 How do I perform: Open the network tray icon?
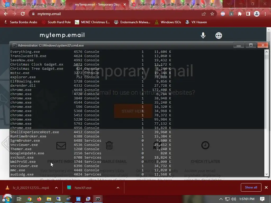227,199
